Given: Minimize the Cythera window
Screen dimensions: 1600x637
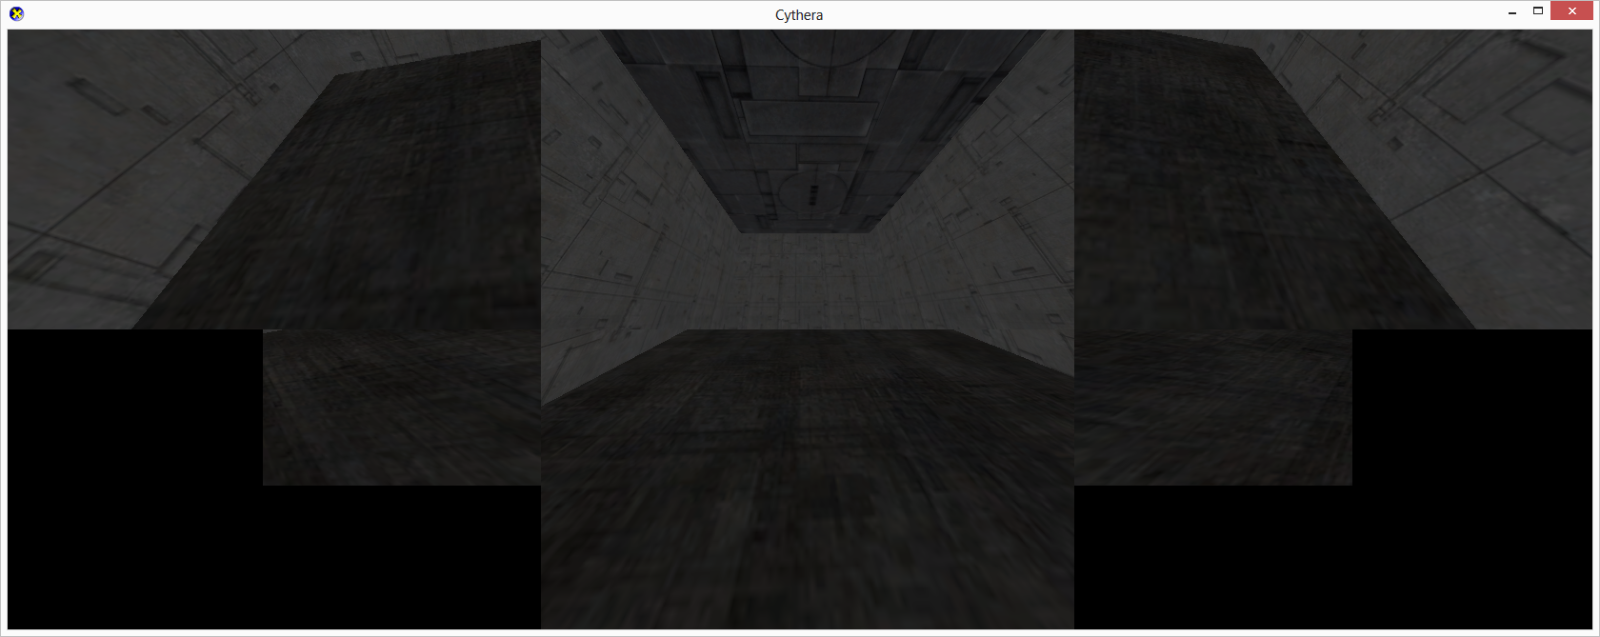Looking at the screenshot, I should coord(1512,11).
